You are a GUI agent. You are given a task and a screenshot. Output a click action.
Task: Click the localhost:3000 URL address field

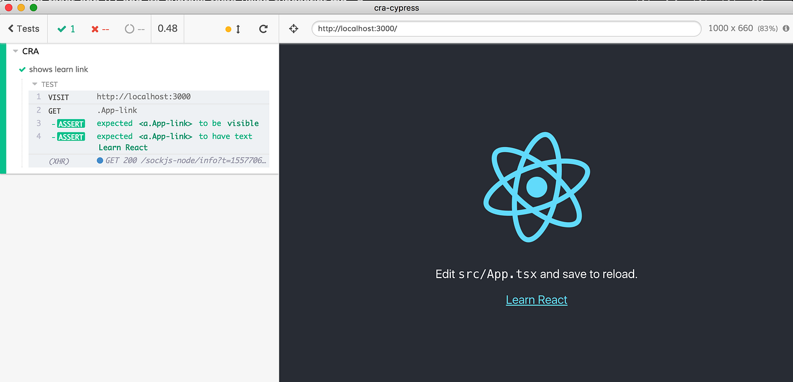pyautogui.click(x=506, y=28)
